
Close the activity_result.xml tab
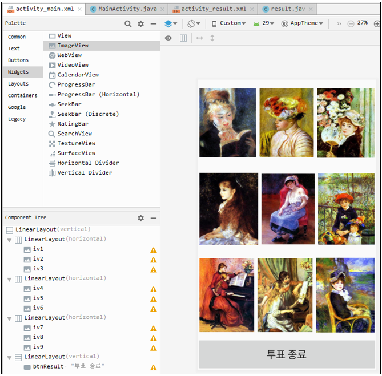click(252, 9)
